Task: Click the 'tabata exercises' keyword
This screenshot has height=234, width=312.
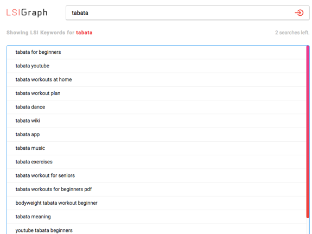Action: pos(157,162)
